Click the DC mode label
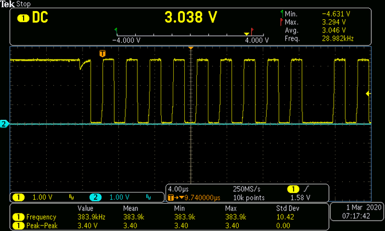 coord(40,18)
